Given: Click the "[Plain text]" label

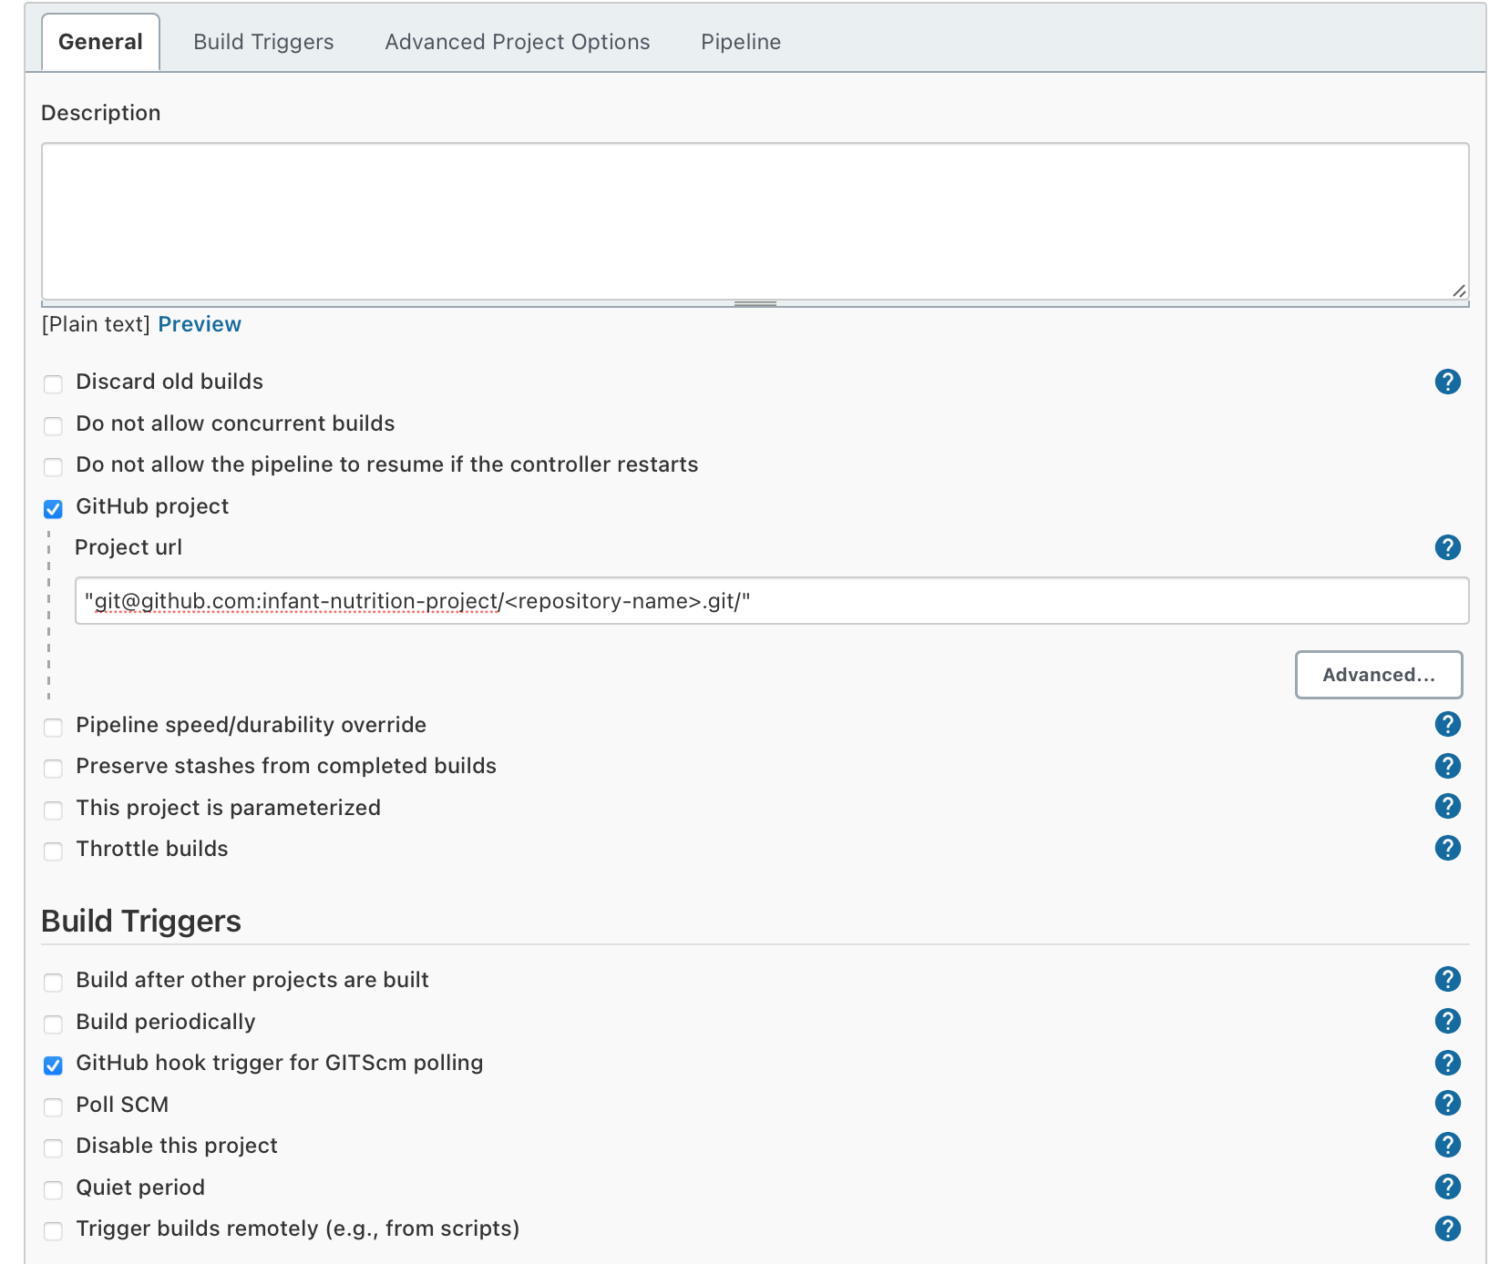Looking at the screenshot, I should coord(96,324).
